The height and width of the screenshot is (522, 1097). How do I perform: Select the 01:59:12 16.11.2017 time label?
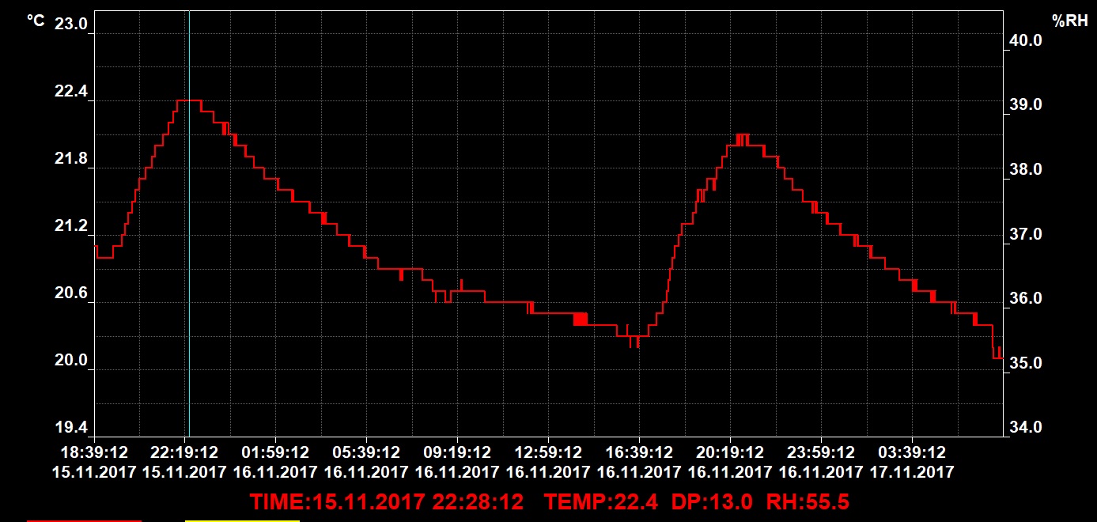click(x=276, y=463)
